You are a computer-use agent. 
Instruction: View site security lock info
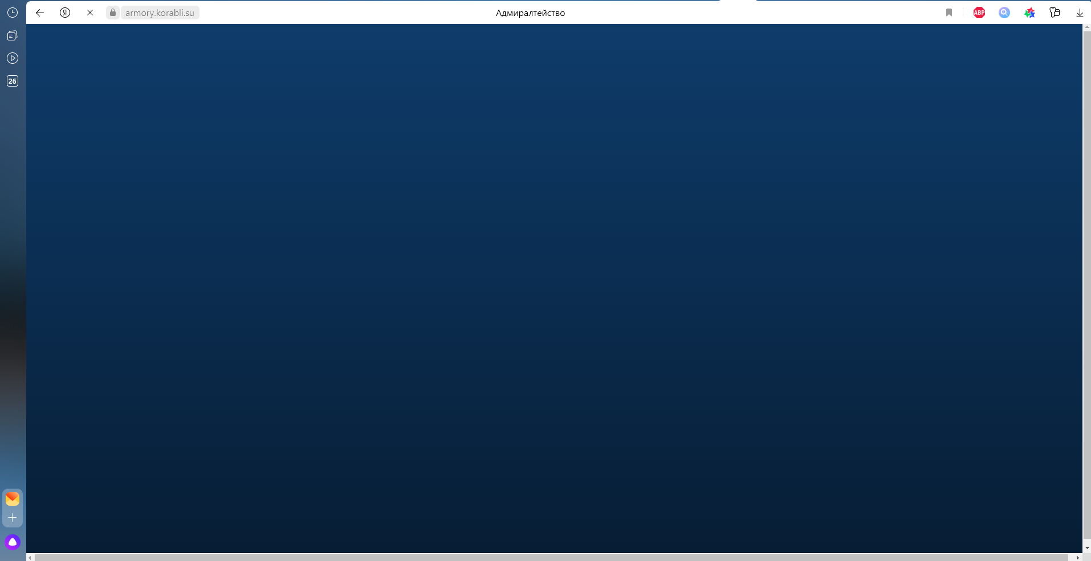point(113,13)
